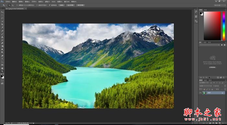
Task: Select the Crop tool
Action: [x=2, y=25]
